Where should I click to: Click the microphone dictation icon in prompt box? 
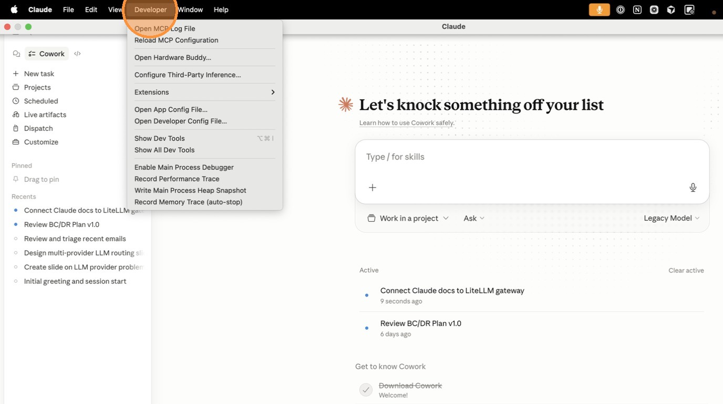[693, 188]
